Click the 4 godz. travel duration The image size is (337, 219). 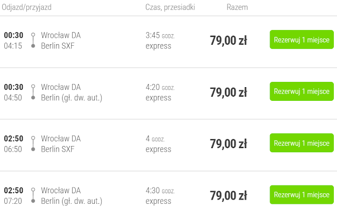(x=155, y=138)
